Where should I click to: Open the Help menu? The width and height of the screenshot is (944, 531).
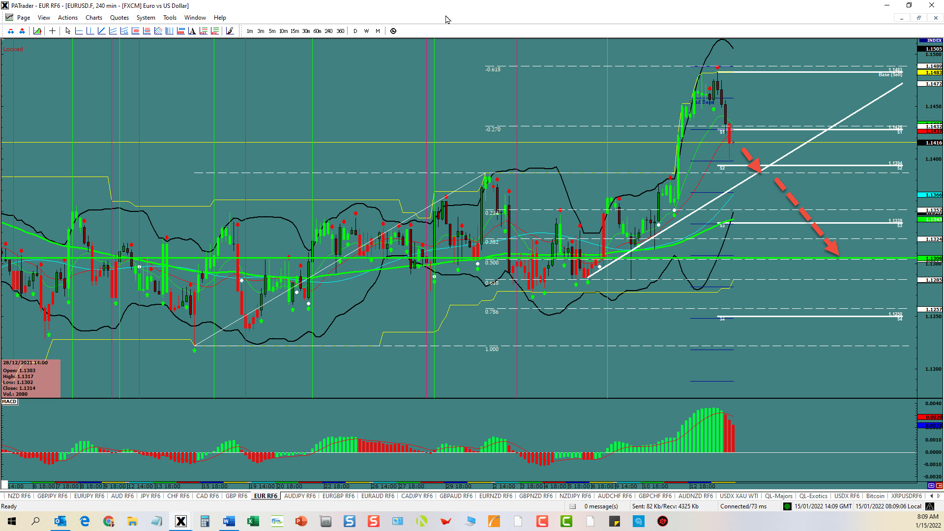pyautogui.click(x=220, y=18)
